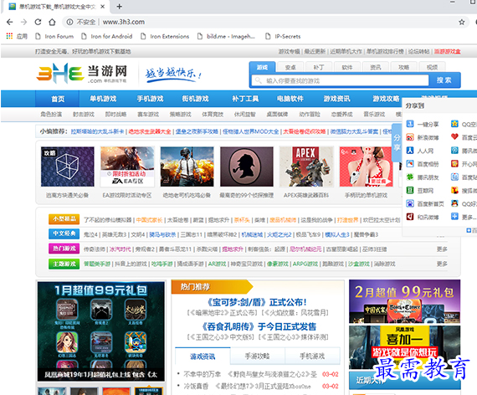Screen dimensions: 477x395
Task: Select the 视频 search tab
Action: coord(432,67)
